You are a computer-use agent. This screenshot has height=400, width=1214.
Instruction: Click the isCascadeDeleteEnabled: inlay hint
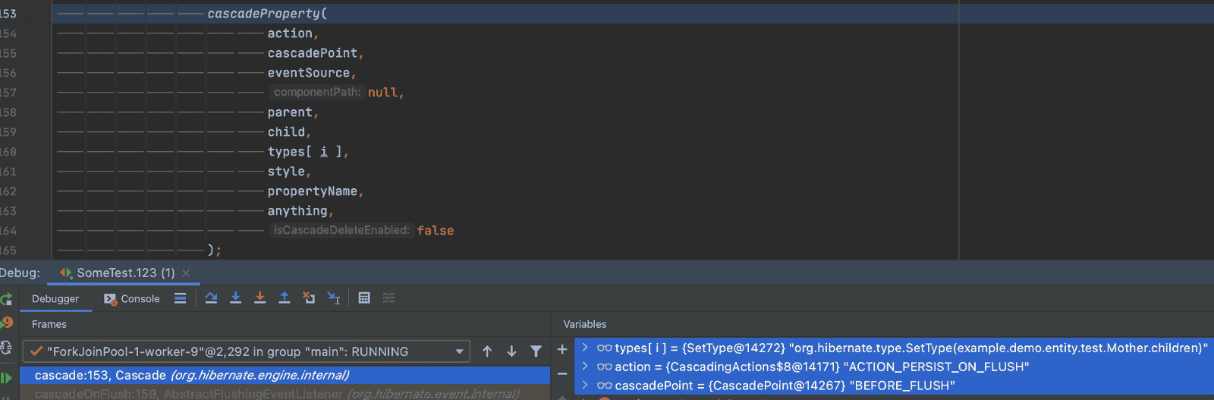[341, 231]
